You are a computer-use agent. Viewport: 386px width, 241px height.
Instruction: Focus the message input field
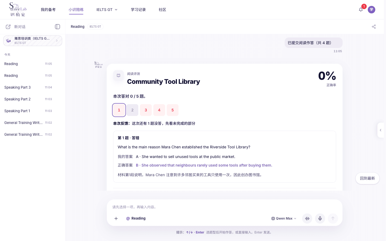(x=225, y=207)
